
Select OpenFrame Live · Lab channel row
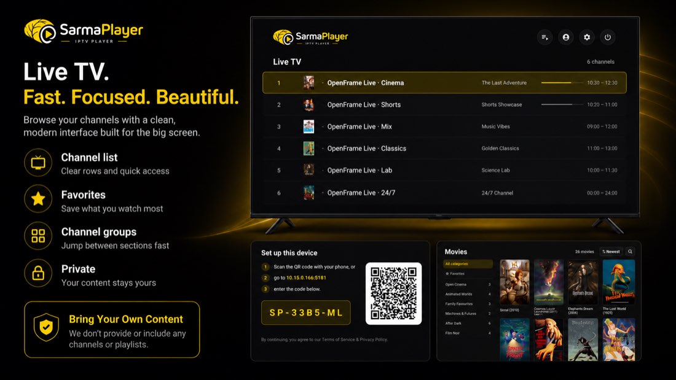444,170
